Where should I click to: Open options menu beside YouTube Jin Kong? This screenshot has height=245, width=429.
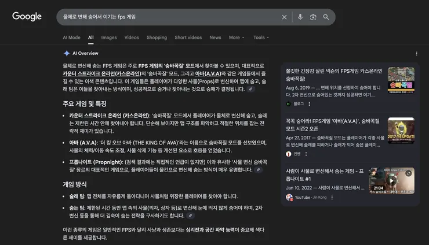(332, 197)
